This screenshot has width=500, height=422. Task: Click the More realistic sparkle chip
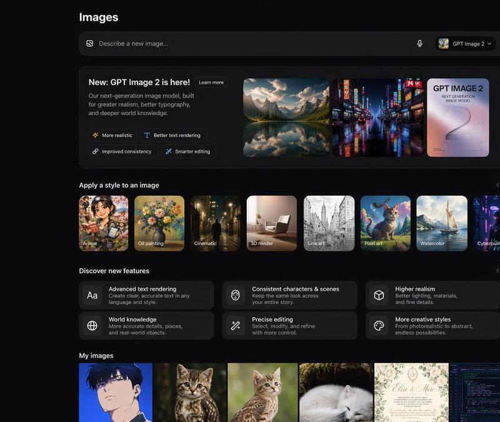coord(112,135)
